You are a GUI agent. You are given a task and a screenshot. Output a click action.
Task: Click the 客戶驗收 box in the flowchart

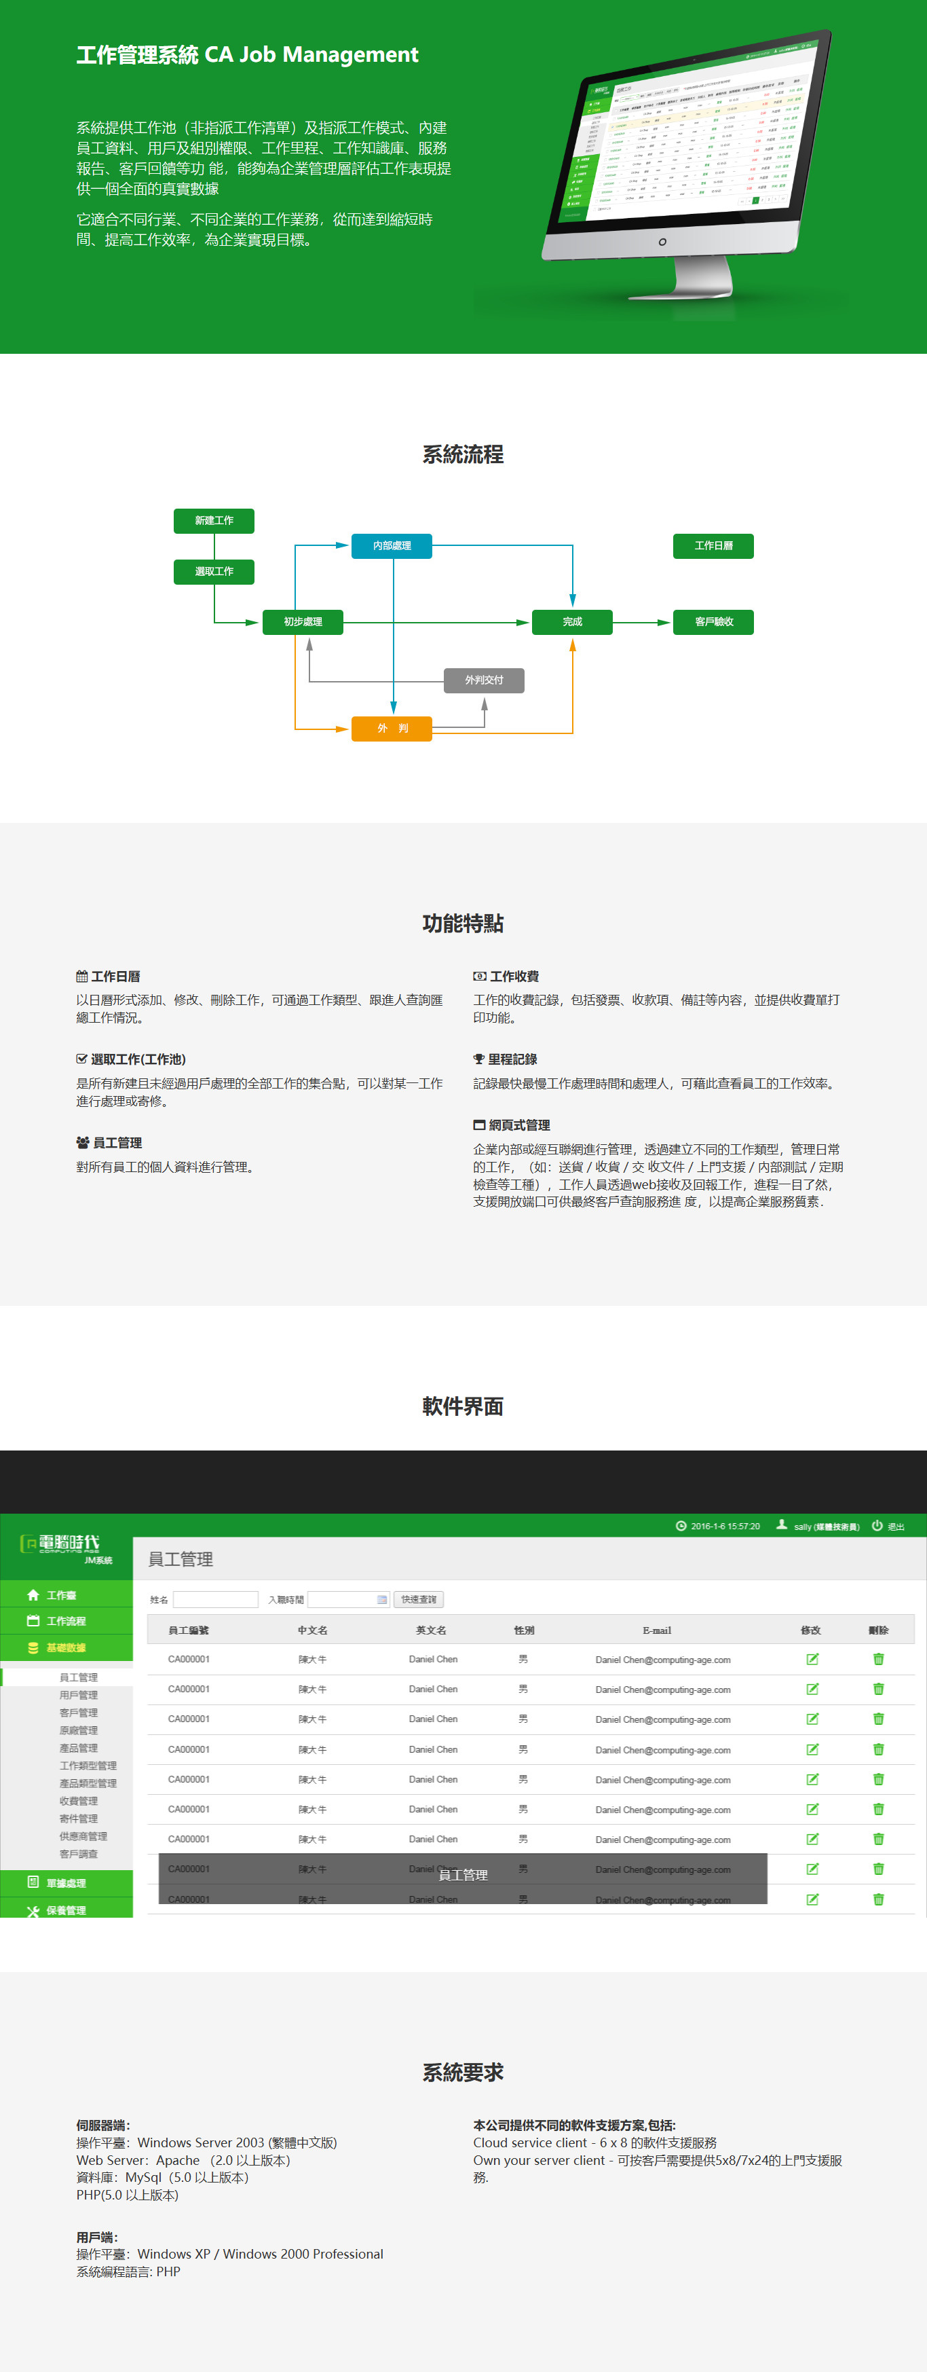coord(713,623)
